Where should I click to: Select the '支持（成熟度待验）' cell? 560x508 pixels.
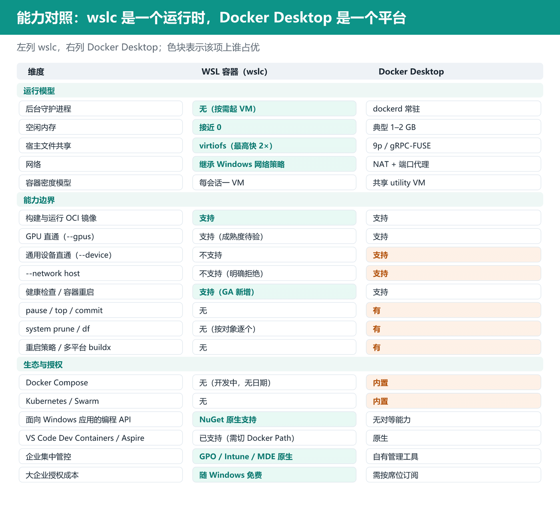(274, 236)
